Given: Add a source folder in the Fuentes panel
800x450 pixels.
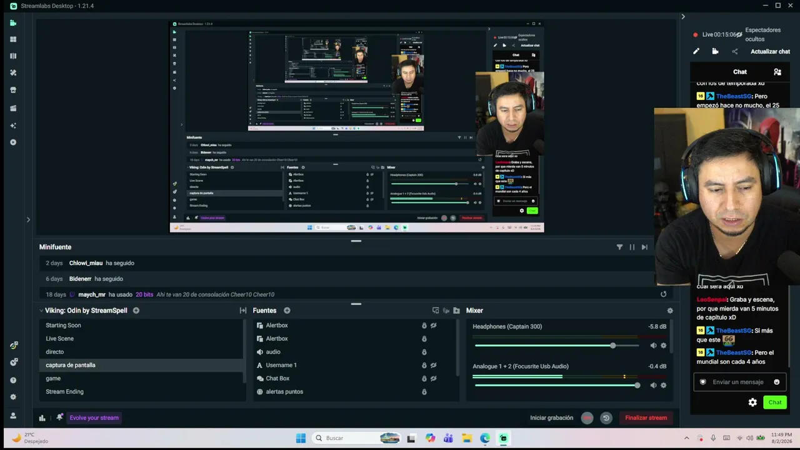Looking at the screenshot, I should 456,311.
